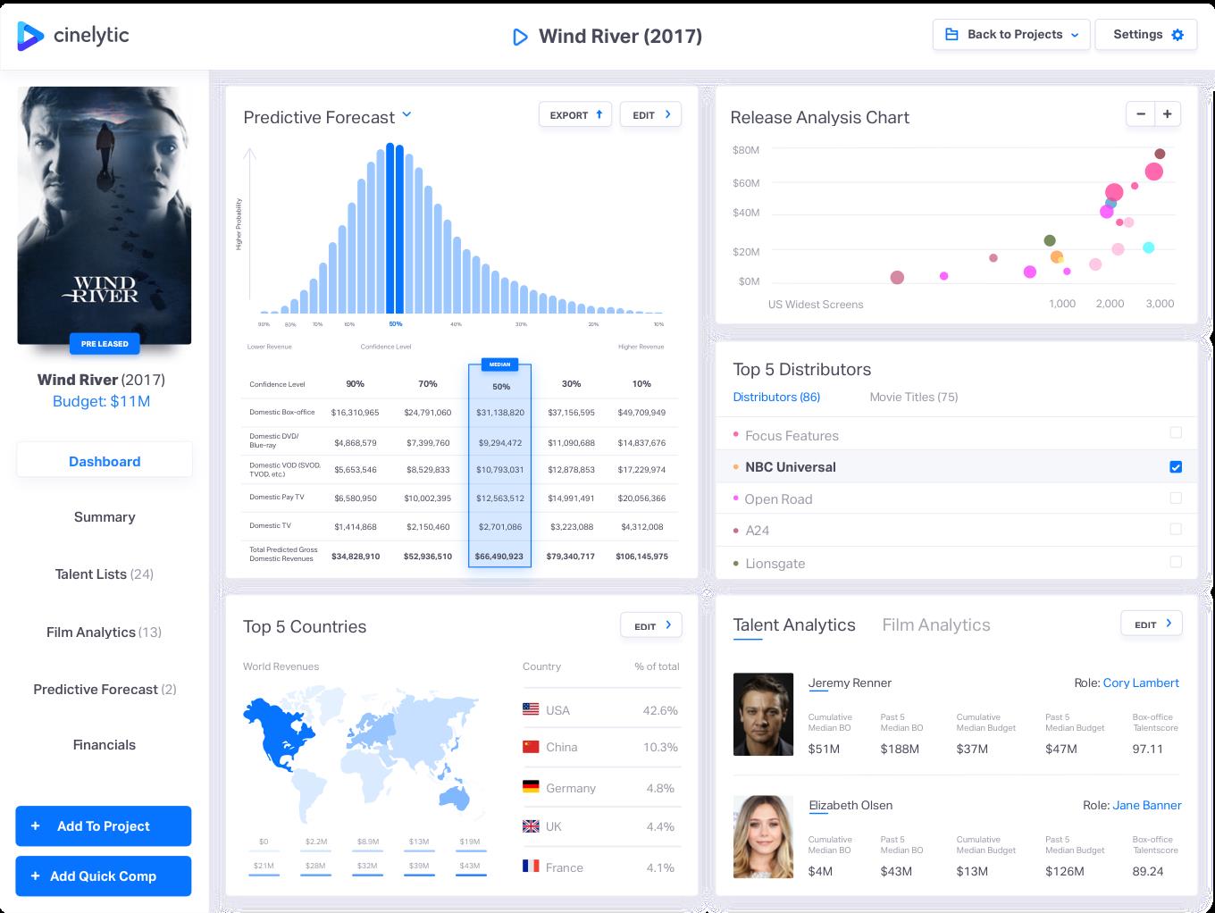This screenshot has height=913, width=1215.
Task: Click the Add To Project button
Action: click(104, 826)
